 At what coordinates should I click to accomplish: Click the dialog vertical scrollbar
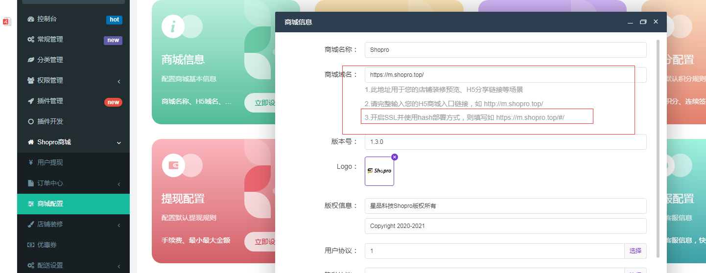tap(658, 148)
